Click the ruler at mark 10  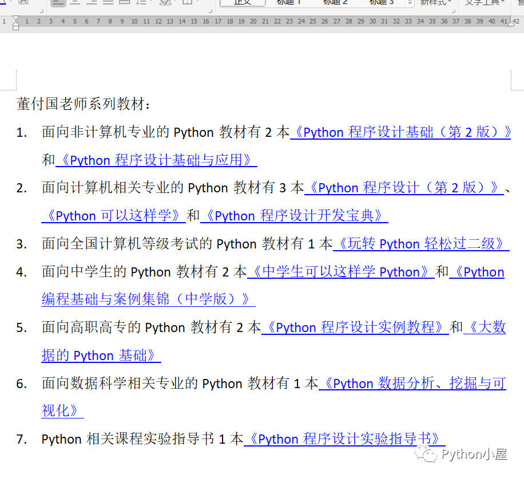(x=134, y=21)
